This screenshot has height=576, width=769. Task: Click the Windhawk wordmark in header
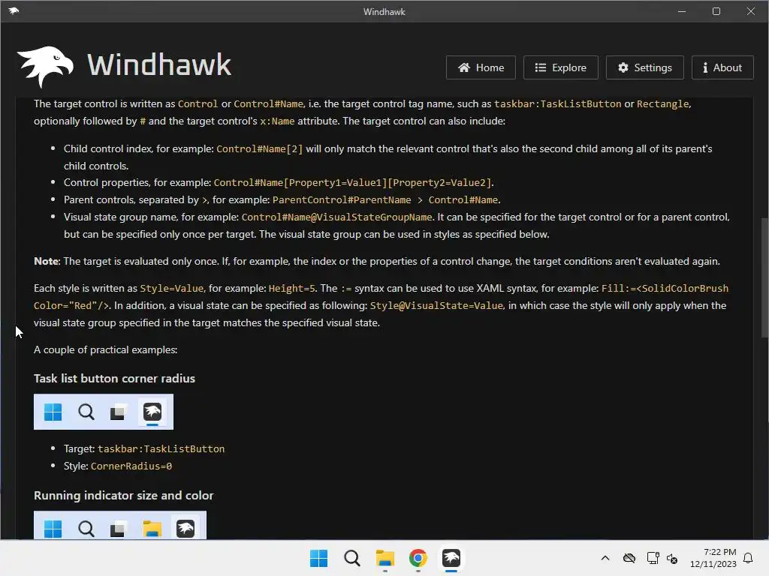click(x=159, y=65)
